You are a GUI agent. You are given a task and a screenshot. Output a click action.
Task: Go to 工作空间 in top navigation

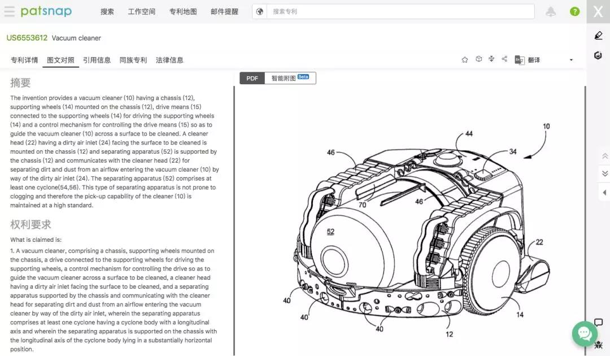141,12
